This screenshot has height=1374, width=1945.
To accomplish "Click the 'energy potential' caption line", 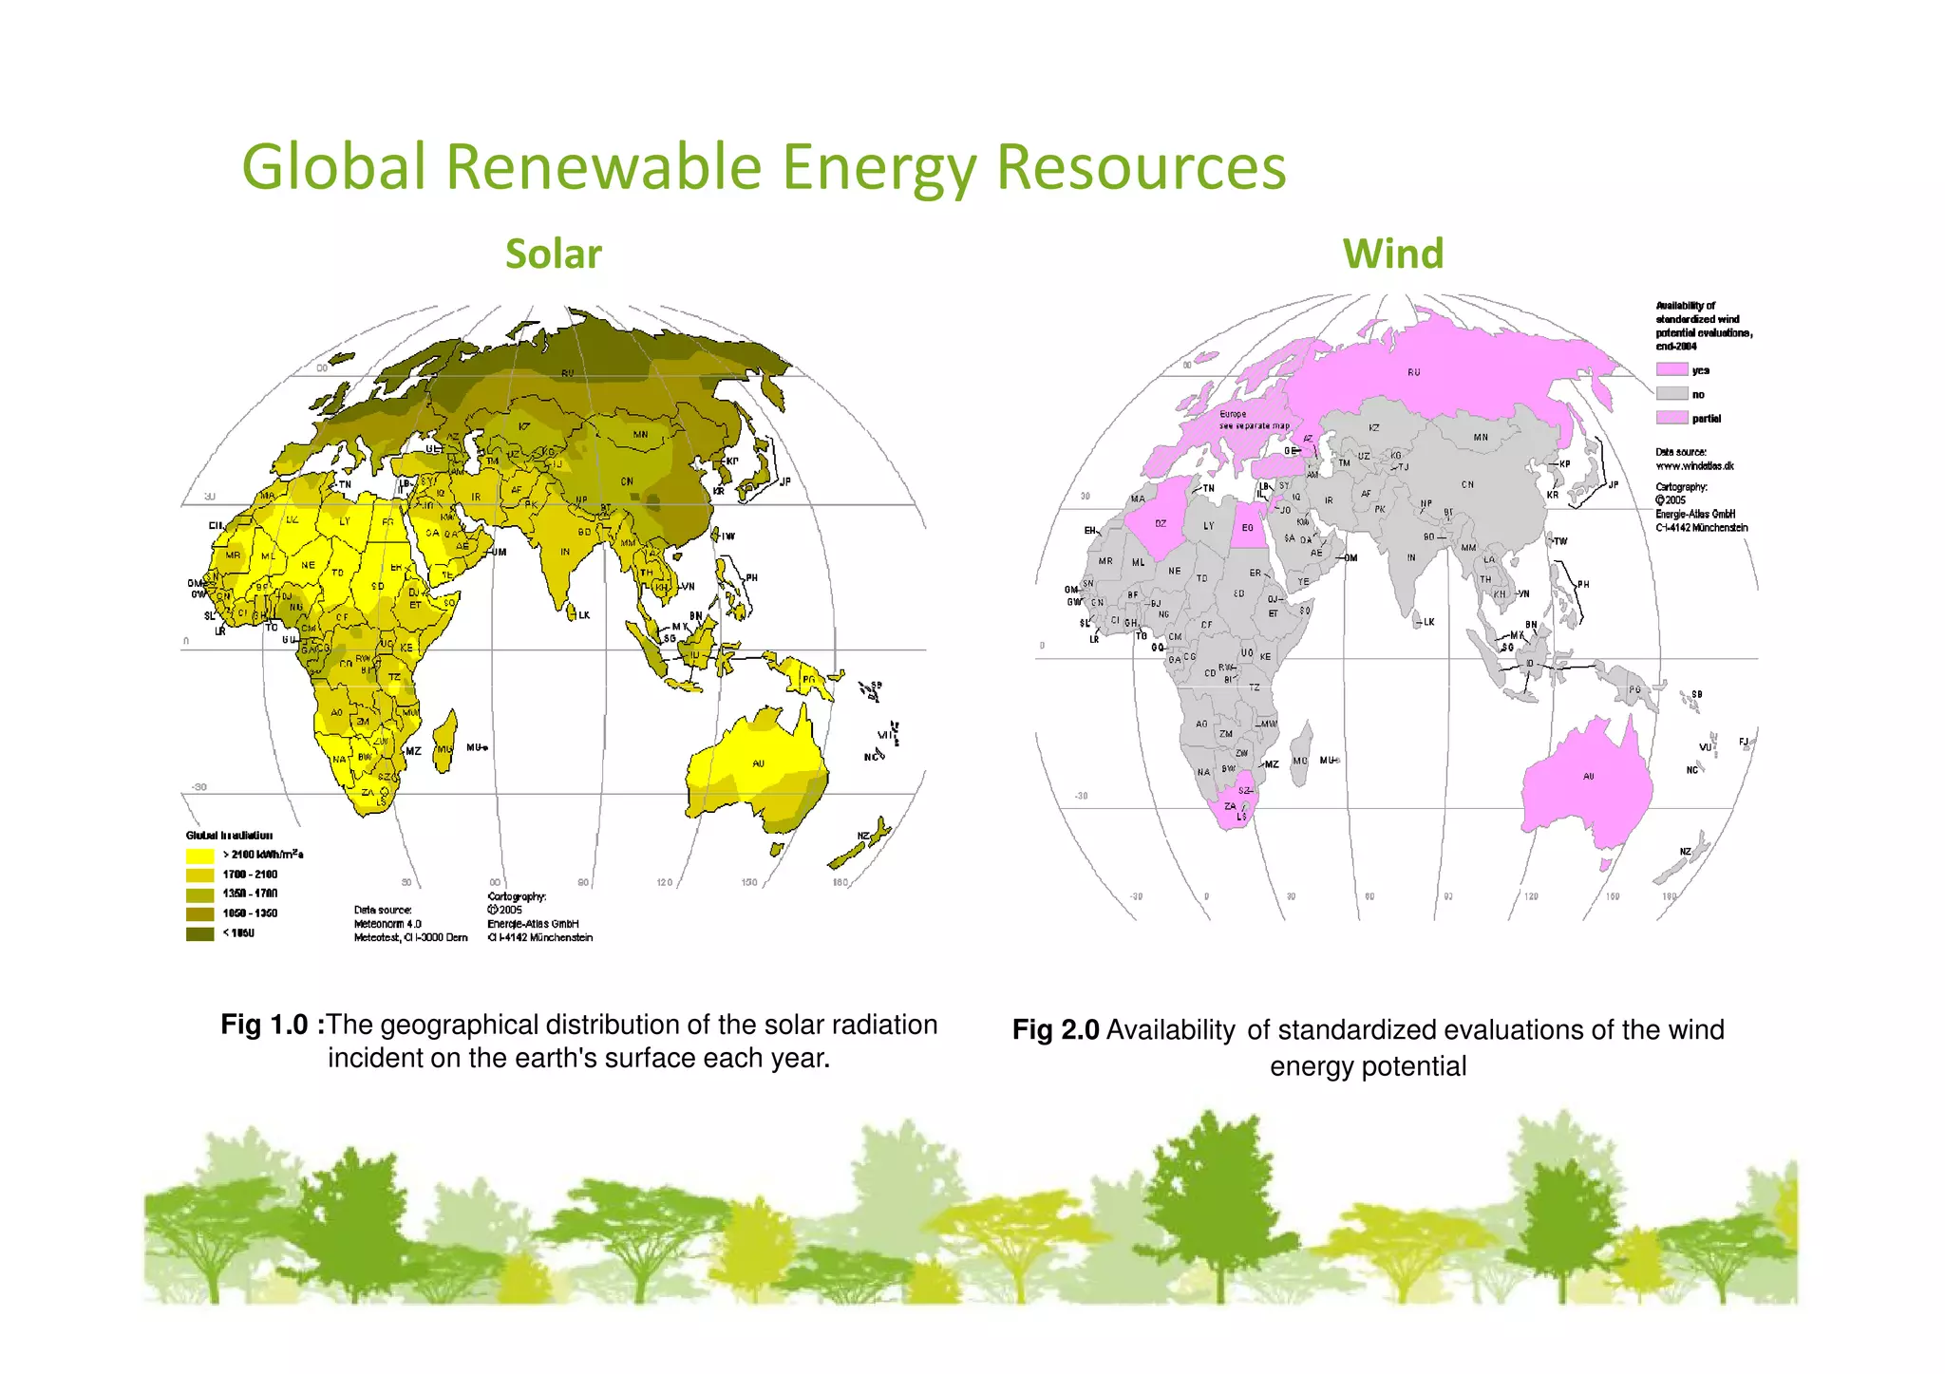I will [x=1368, y=1066].
